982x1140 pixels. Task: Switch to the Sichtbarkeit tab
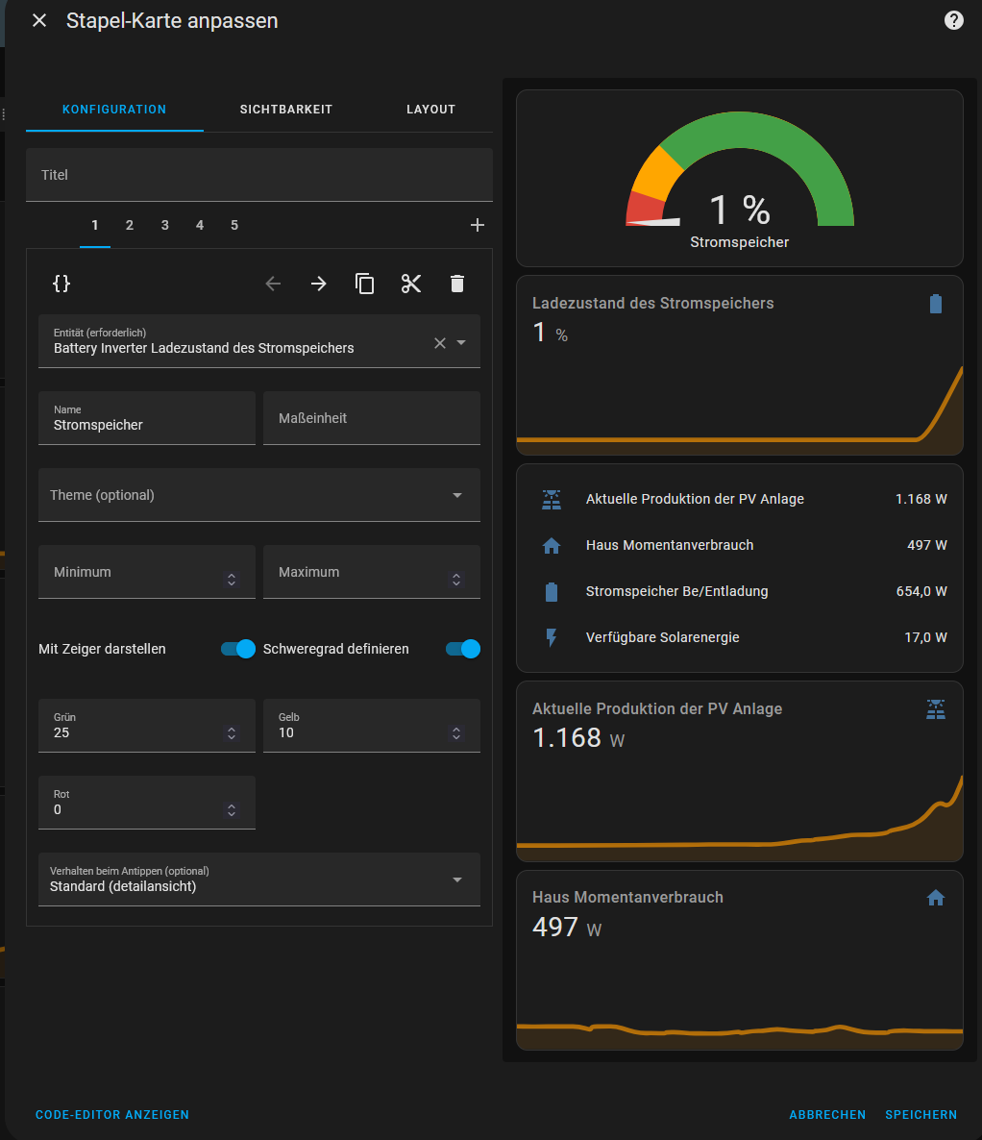click(x=286, y=109)
